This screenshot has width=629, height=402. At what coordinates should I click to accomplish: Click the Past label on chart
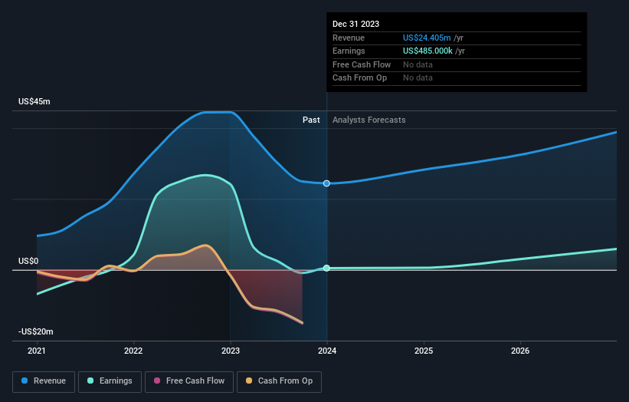click(311, 120)
